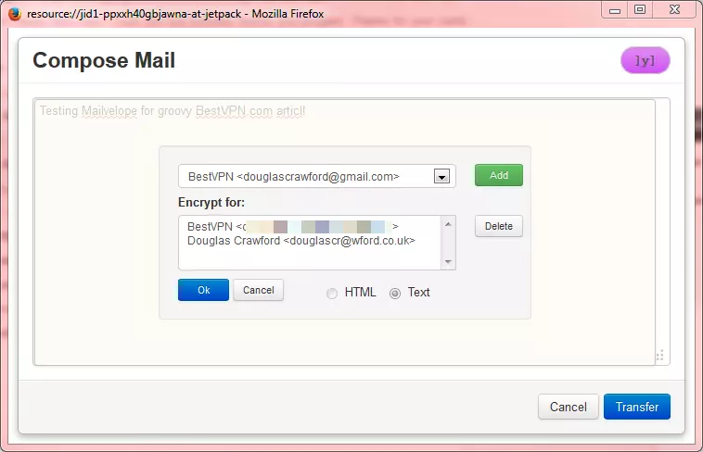Select the Text radio button

[395, 294]
